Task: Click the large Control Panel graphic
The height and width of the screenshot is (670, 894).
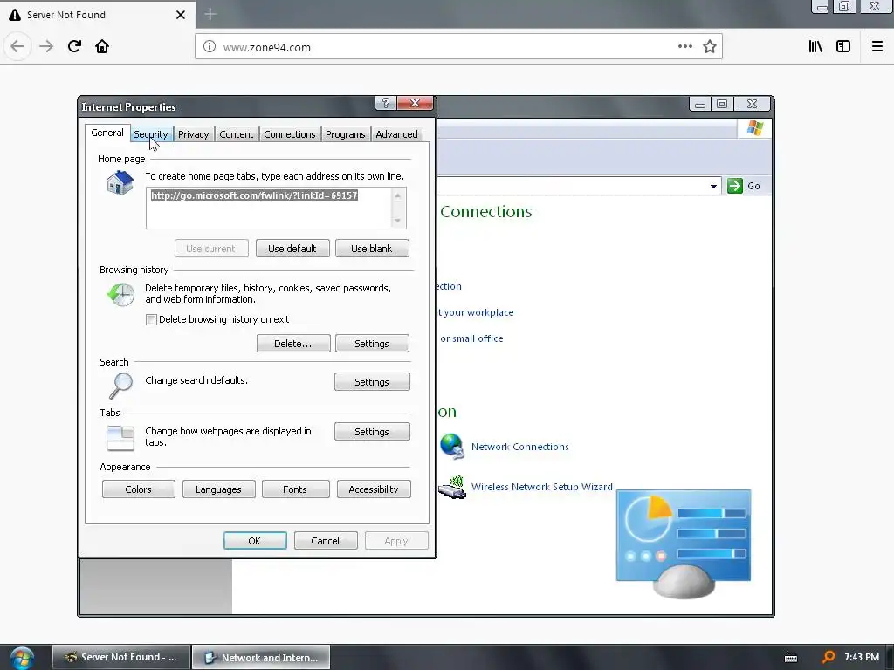Action: [684, 544]
